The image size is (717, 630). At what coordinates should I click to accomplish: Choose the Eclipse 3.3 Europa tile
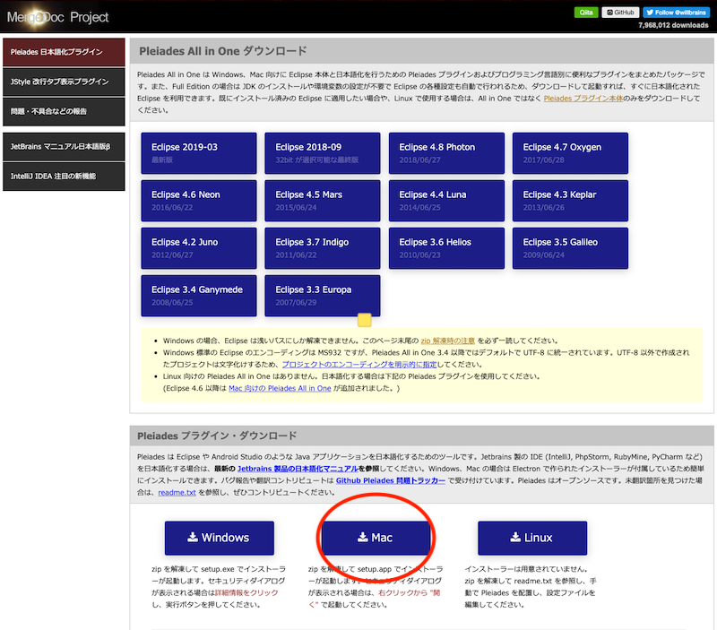click(x=323, y=296)
